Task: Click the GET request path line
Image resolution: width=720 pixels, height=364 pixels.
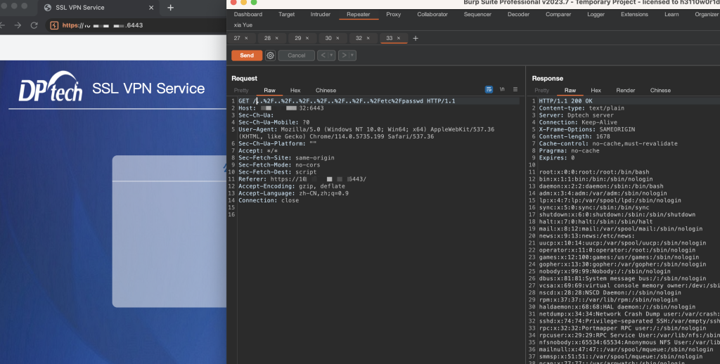Action: pyautogui.click(x=347, y=101)
